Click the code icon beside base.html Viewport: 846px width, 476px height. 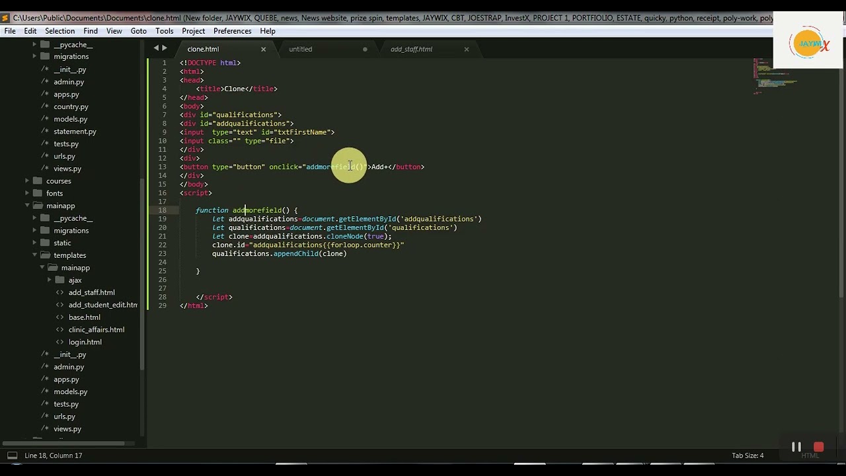[x=60, y=317]
